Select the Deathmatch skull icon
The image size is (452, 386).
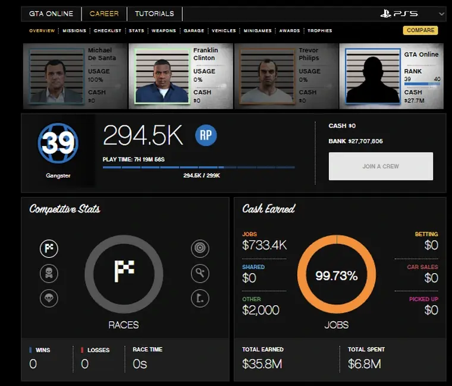pos(49,273)
